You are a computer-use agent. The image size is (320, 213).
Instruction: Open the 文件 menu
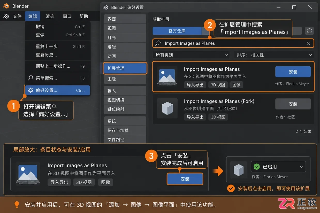point(17,16)
